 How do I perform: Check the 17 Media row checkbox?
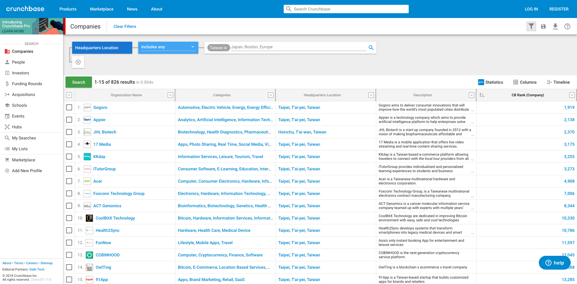(69, 144)
